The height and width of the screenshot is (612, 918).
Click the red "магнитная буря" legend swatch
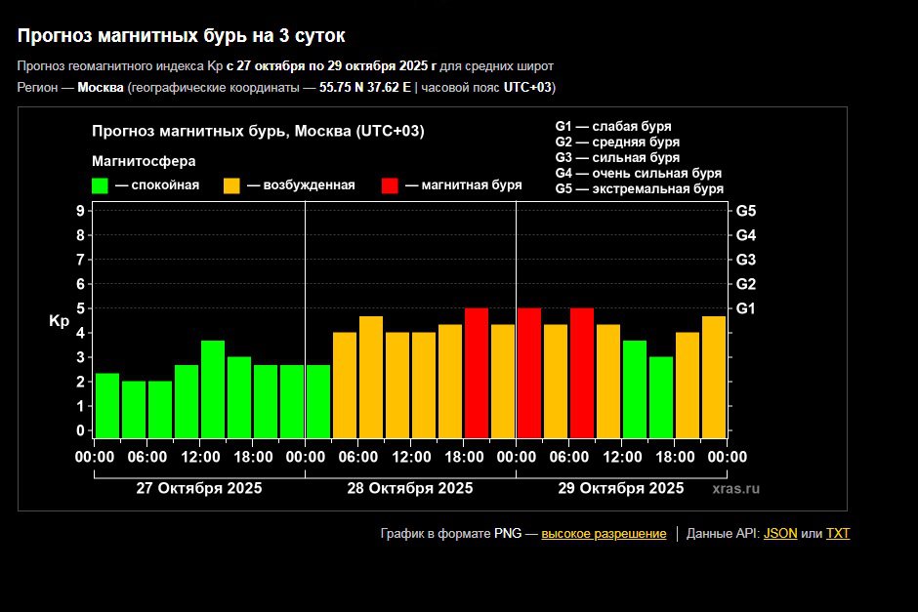pyautogui.click(x=390, y=185)
